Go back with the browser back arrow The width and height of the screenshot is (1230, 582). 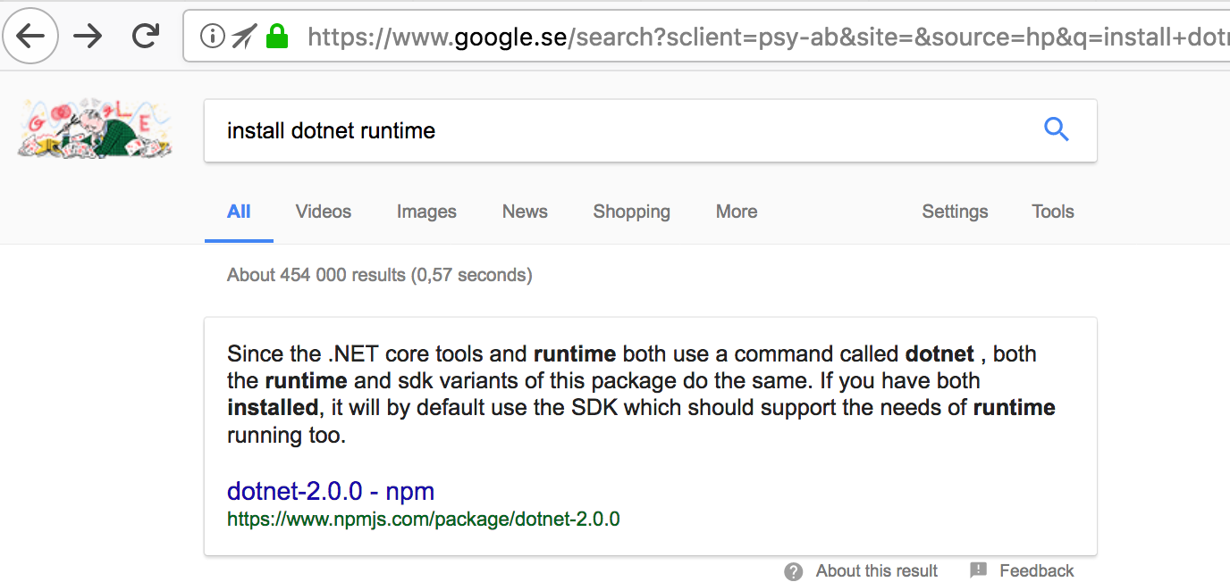[x=31, y=36]
